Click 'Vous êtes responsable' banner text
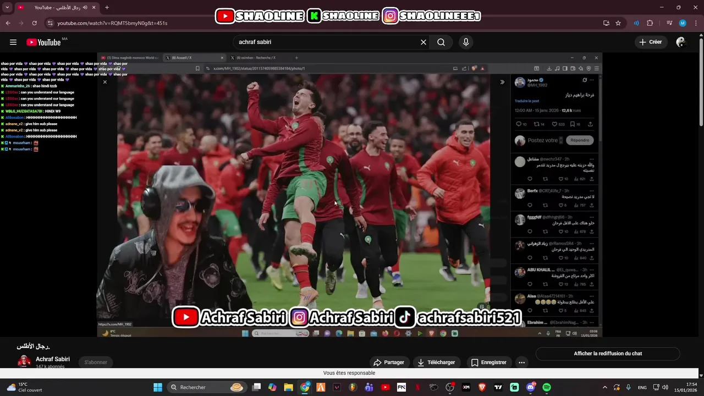Image resolution: width=704 pixels, height=396 pixels. 349,373
